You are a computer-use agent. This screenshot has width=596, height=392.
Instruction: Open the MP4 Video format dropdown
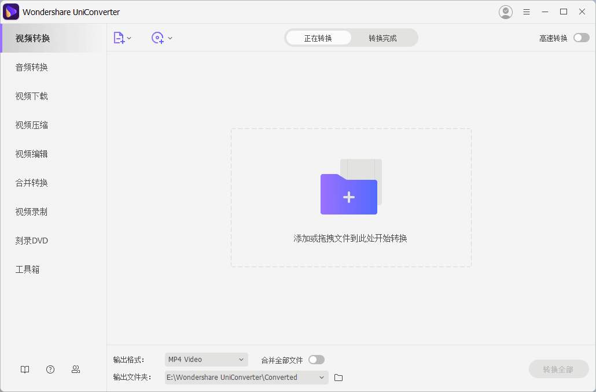(206, 359)
